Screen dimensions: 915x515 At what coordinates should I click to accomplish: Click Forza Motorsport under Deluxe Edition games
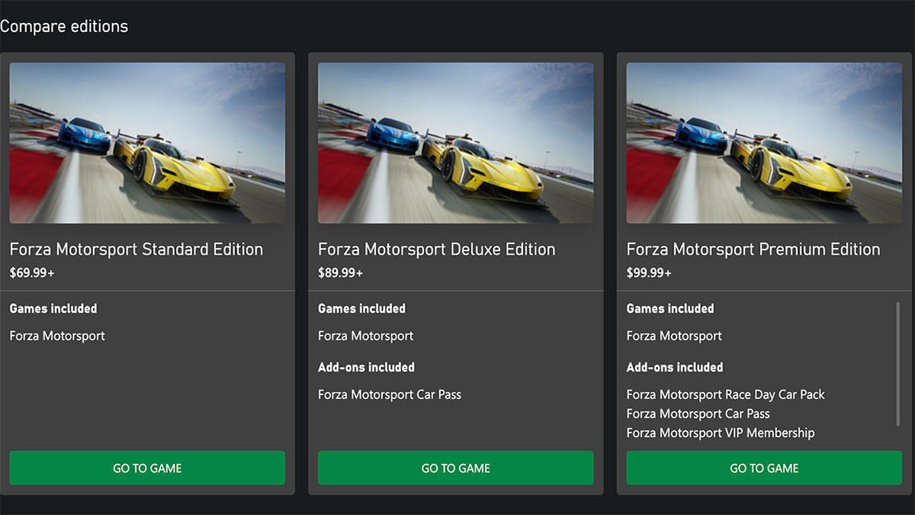click(365, 336)
